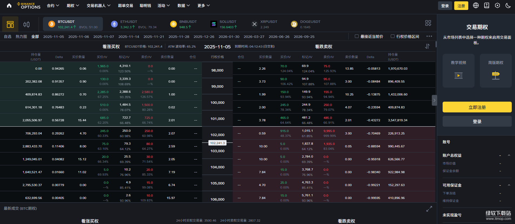Select the T-quote table layout view icon
This screenshot has height=224, width=515.
10,24
